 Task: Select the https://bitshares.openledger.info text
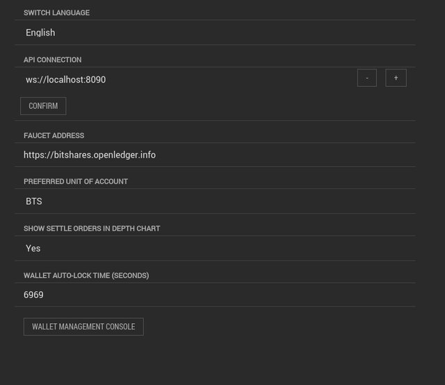(x=90, y=155)
